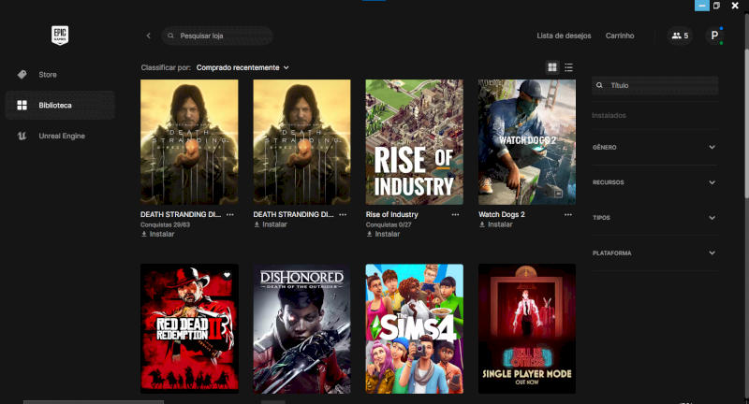Click the Epic Games logo

(60, 36)
